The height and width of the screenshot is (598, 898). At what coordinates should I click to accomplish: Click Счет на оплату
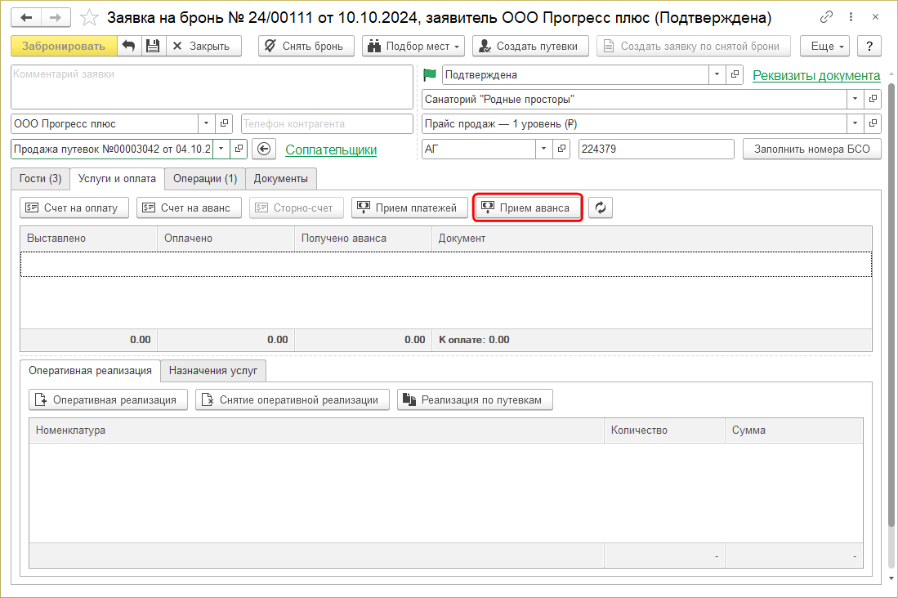[74, 208]
